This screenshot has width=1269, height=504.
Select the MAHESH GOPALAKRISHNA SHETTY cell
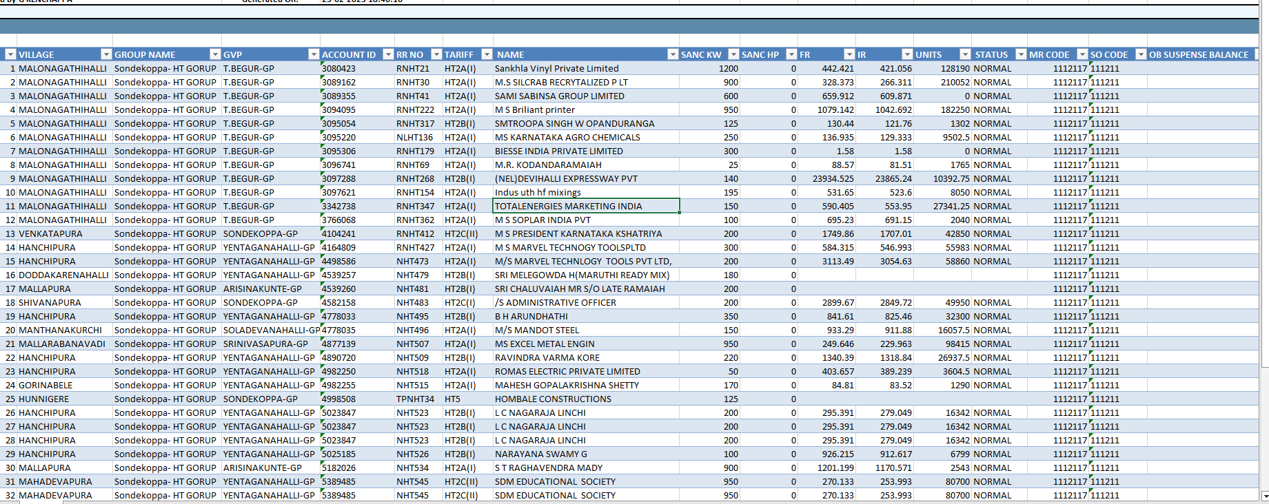(586, 385)
